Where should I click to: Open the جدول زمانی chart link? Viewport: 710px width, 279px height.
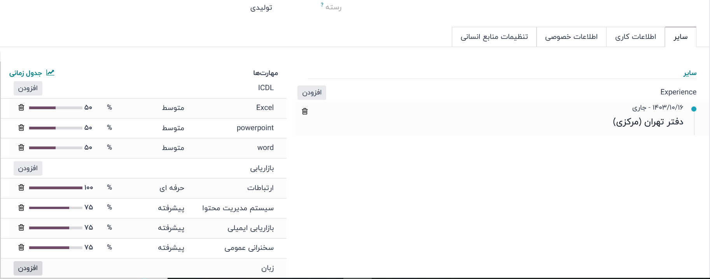point(31,73)
